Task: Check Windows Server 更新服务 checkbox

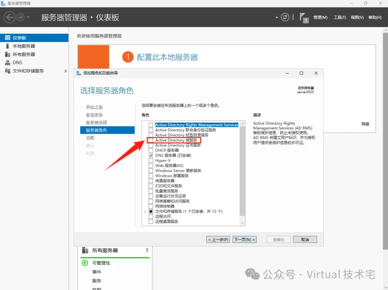Action: click(x=151, y=170)
